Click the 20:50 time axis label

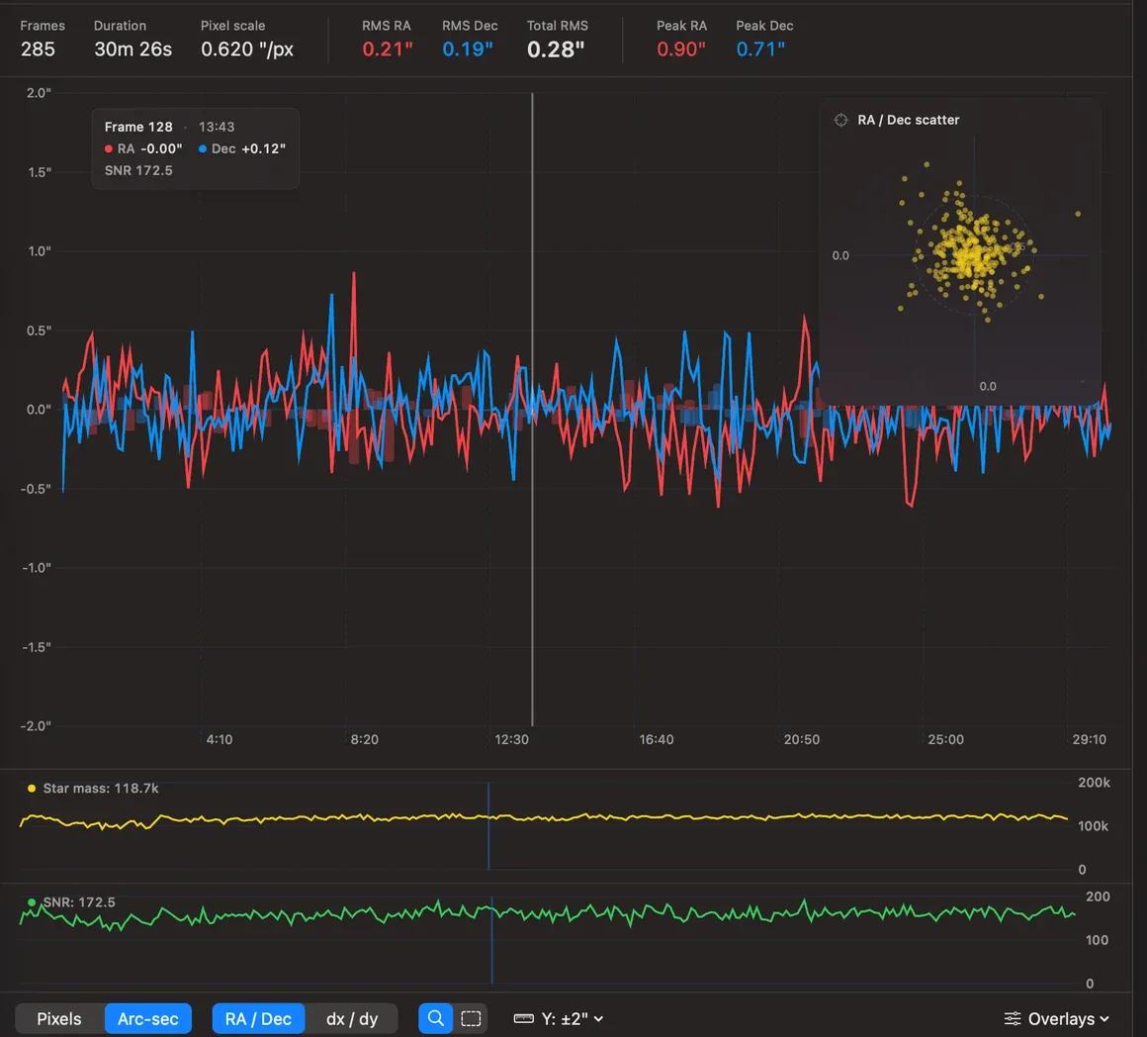point(802,740)
